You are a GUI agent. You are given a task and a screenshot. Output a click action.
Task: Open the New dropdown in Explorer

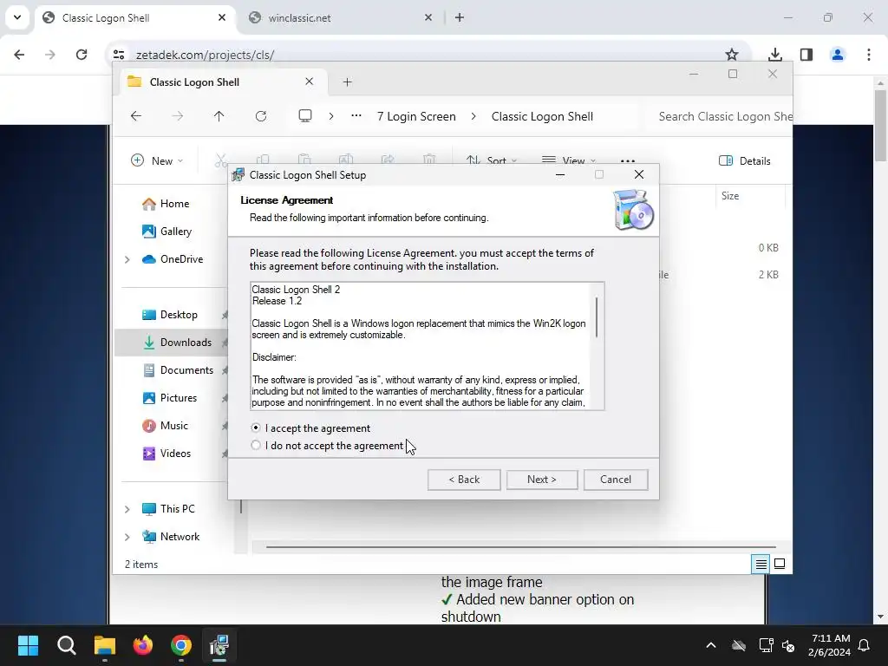point(157,161)
